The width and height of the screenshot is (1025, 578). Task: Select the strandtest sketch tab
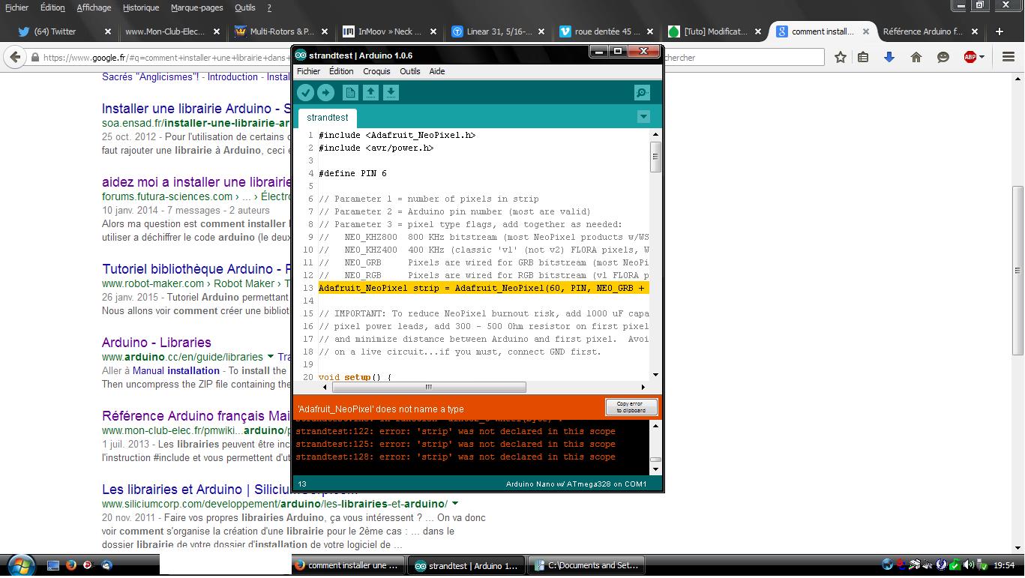327,118
